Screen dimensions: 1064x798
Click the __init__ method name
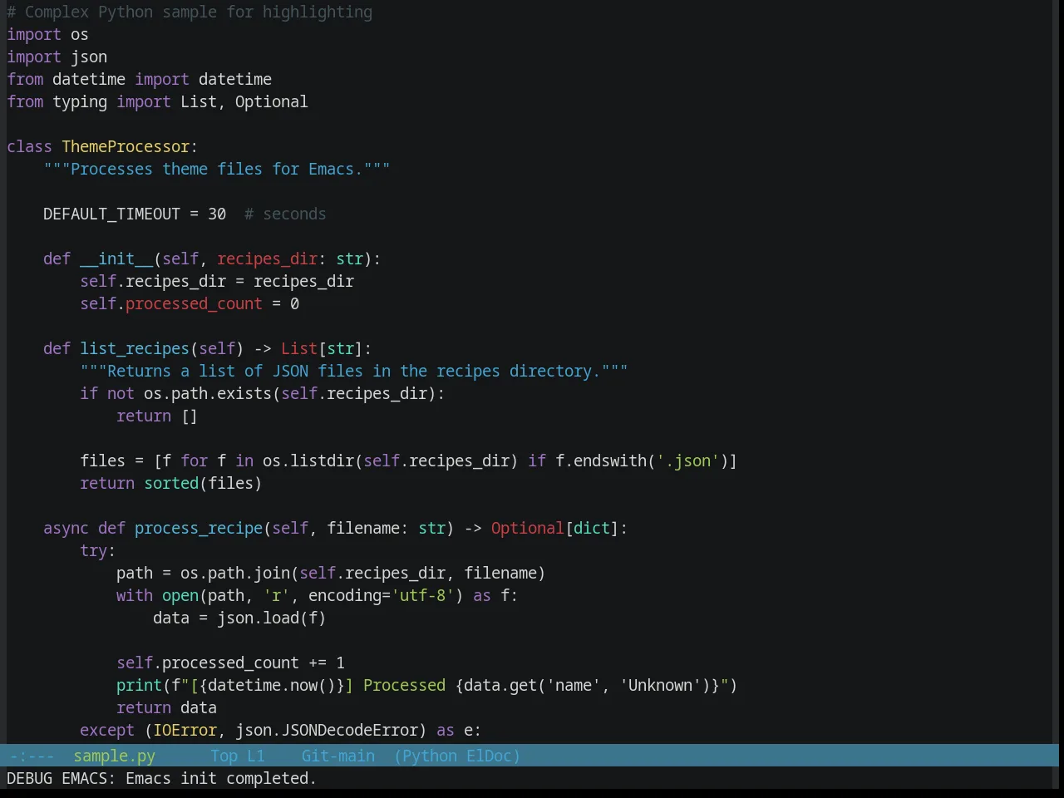116,259
